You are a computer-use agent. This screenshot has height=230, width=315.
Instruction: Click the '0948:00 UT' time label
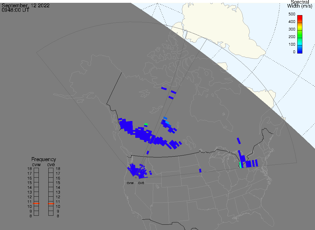coord(15,10)
